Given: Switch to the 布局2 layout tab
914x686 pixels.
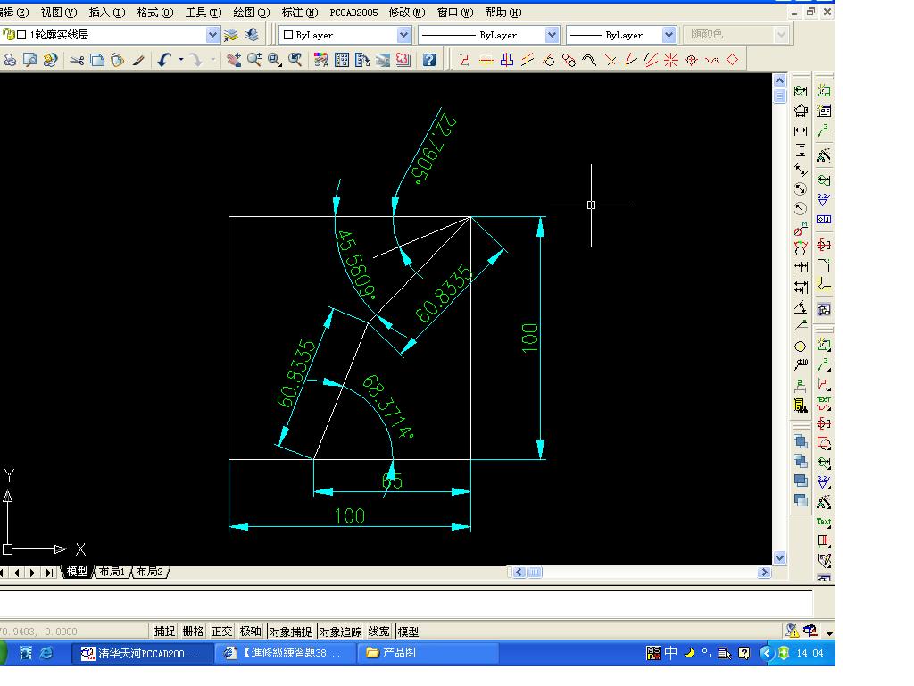Looking at the screenshot, I should pyautogui.click(x=150, y=572).
